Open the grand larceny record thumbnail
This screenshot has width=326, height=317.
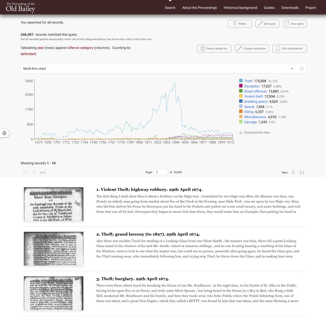pyautogui.click(x=54, y=249)
